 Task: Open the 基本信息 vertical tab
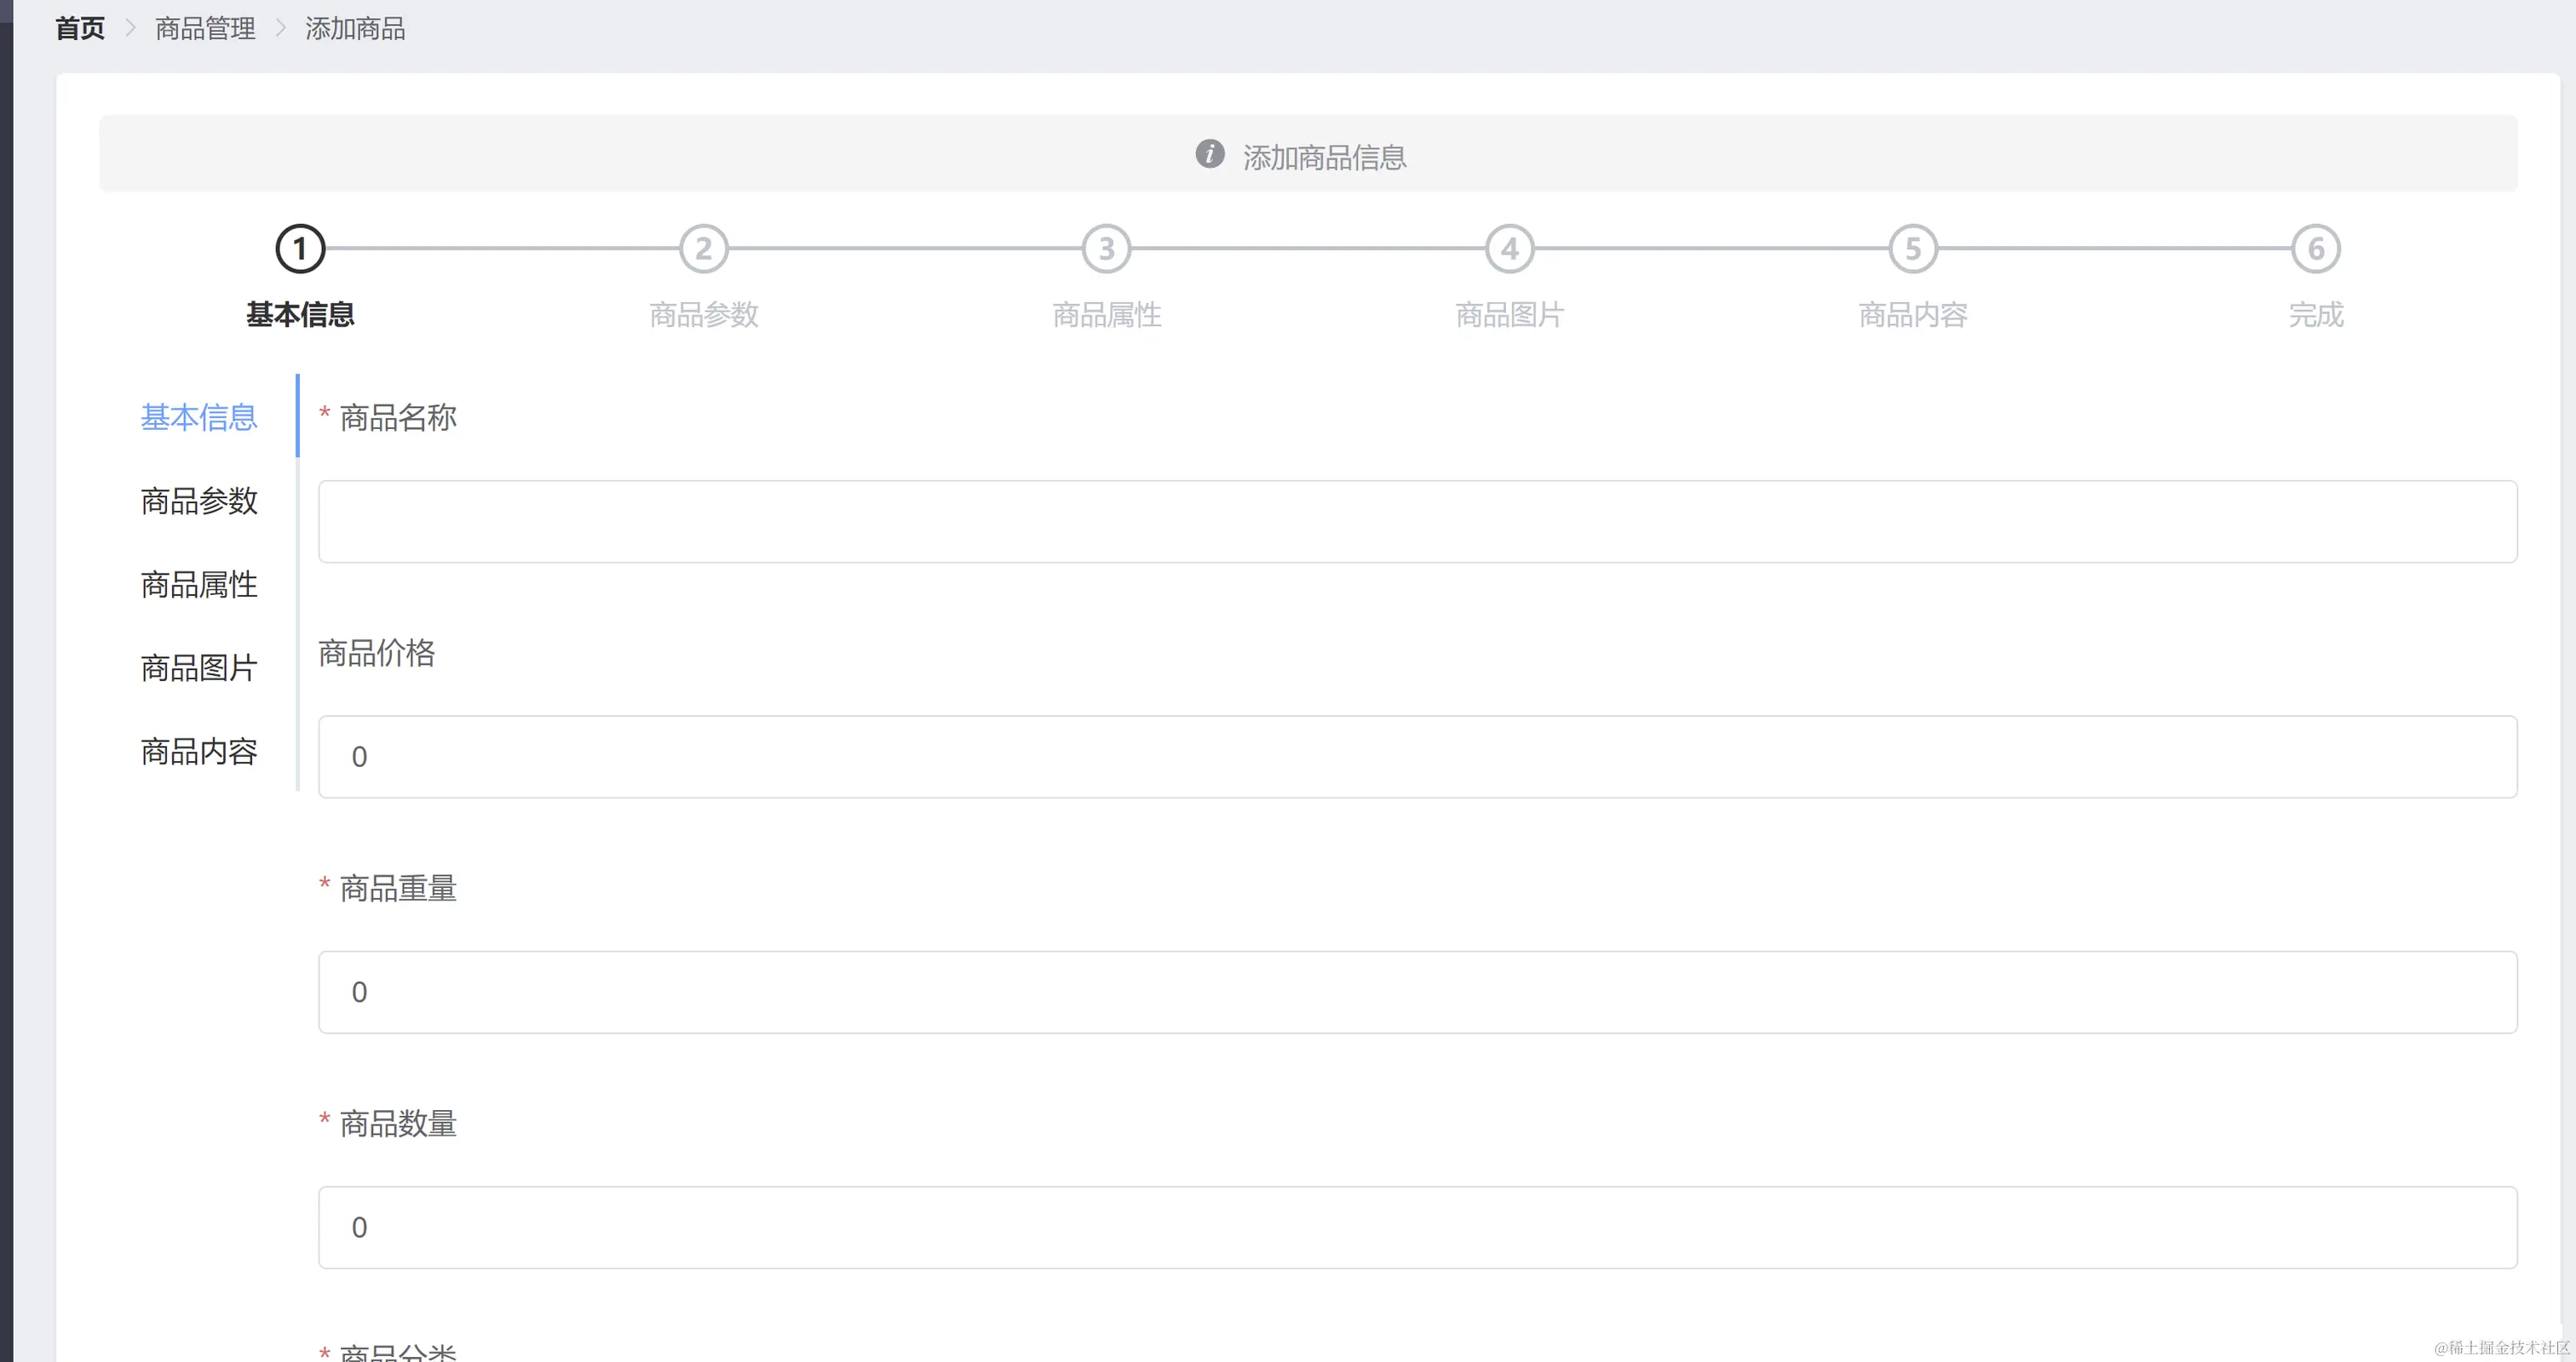tap(199, 417)
